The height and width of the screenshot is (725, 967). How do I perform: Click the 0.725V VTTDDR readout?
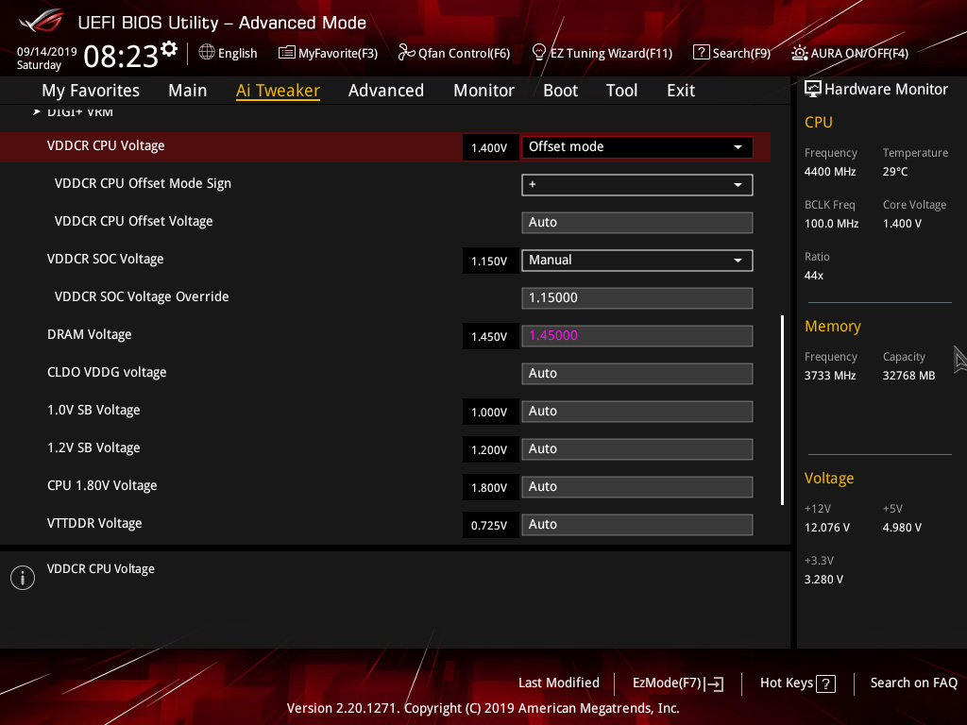pos(490,525)
